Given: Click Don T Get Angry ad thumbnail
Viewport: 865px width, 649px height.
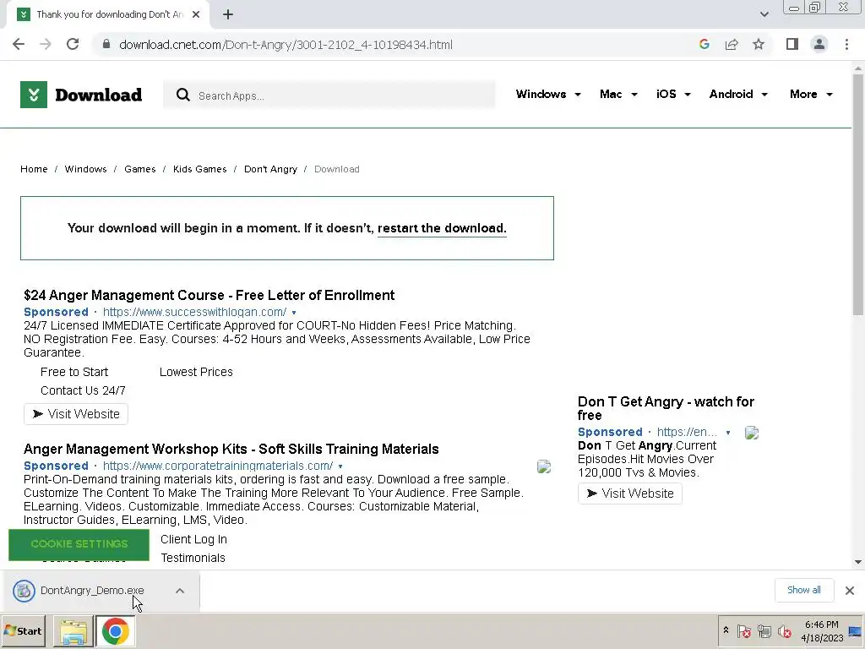Looking at the screenshot, I should 751,433.
